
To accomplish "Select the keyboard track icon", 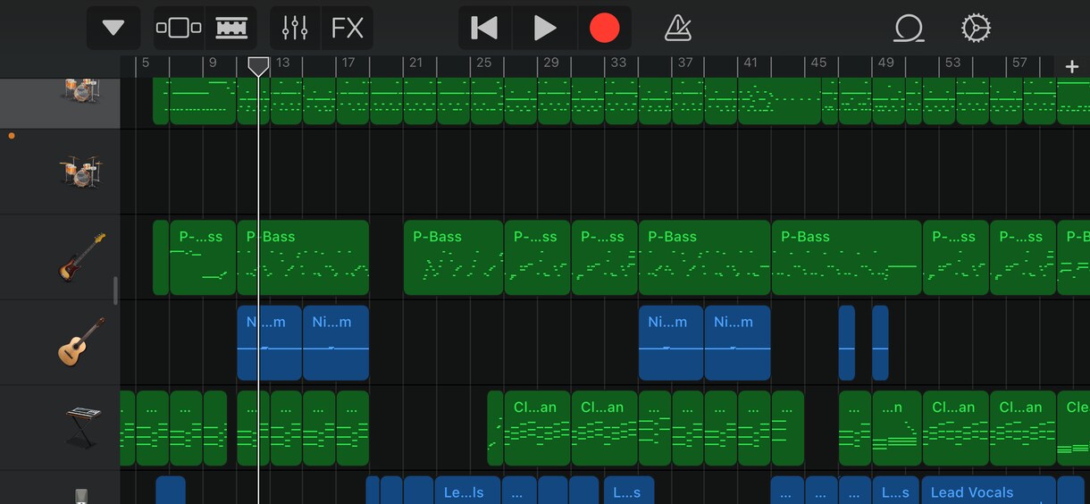I will 83,427.
